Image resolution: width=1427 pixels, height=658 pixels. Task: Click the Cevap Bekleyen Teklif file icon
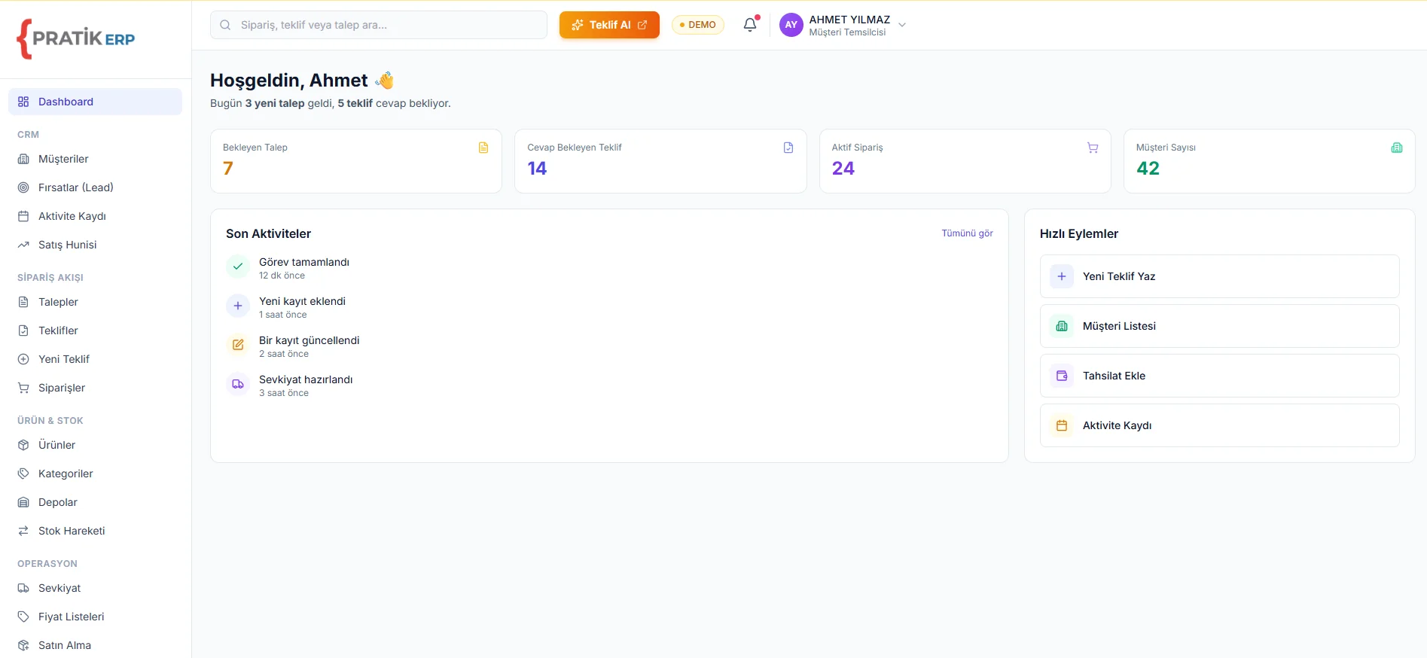[788, 148]
